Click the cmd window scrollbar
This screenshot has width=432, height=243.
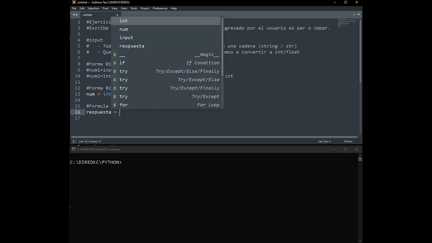click(360, 159)
